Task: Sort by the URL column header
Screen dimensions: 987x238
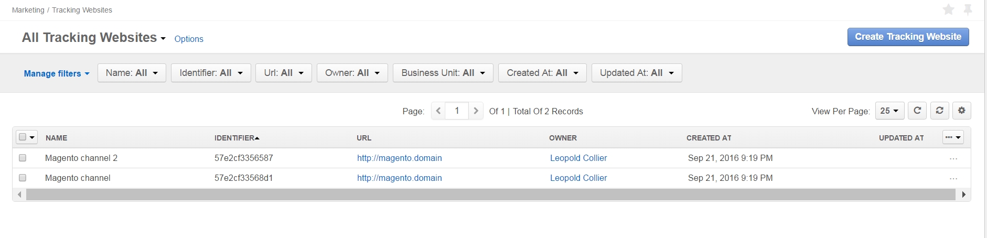Action: 364,138
